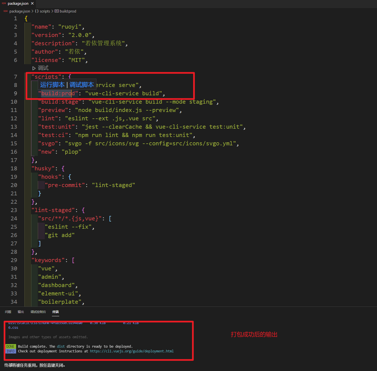This screenshot has height=371, width=377.
Task: Click the "name" key on line 2
Action: [41, 27]
